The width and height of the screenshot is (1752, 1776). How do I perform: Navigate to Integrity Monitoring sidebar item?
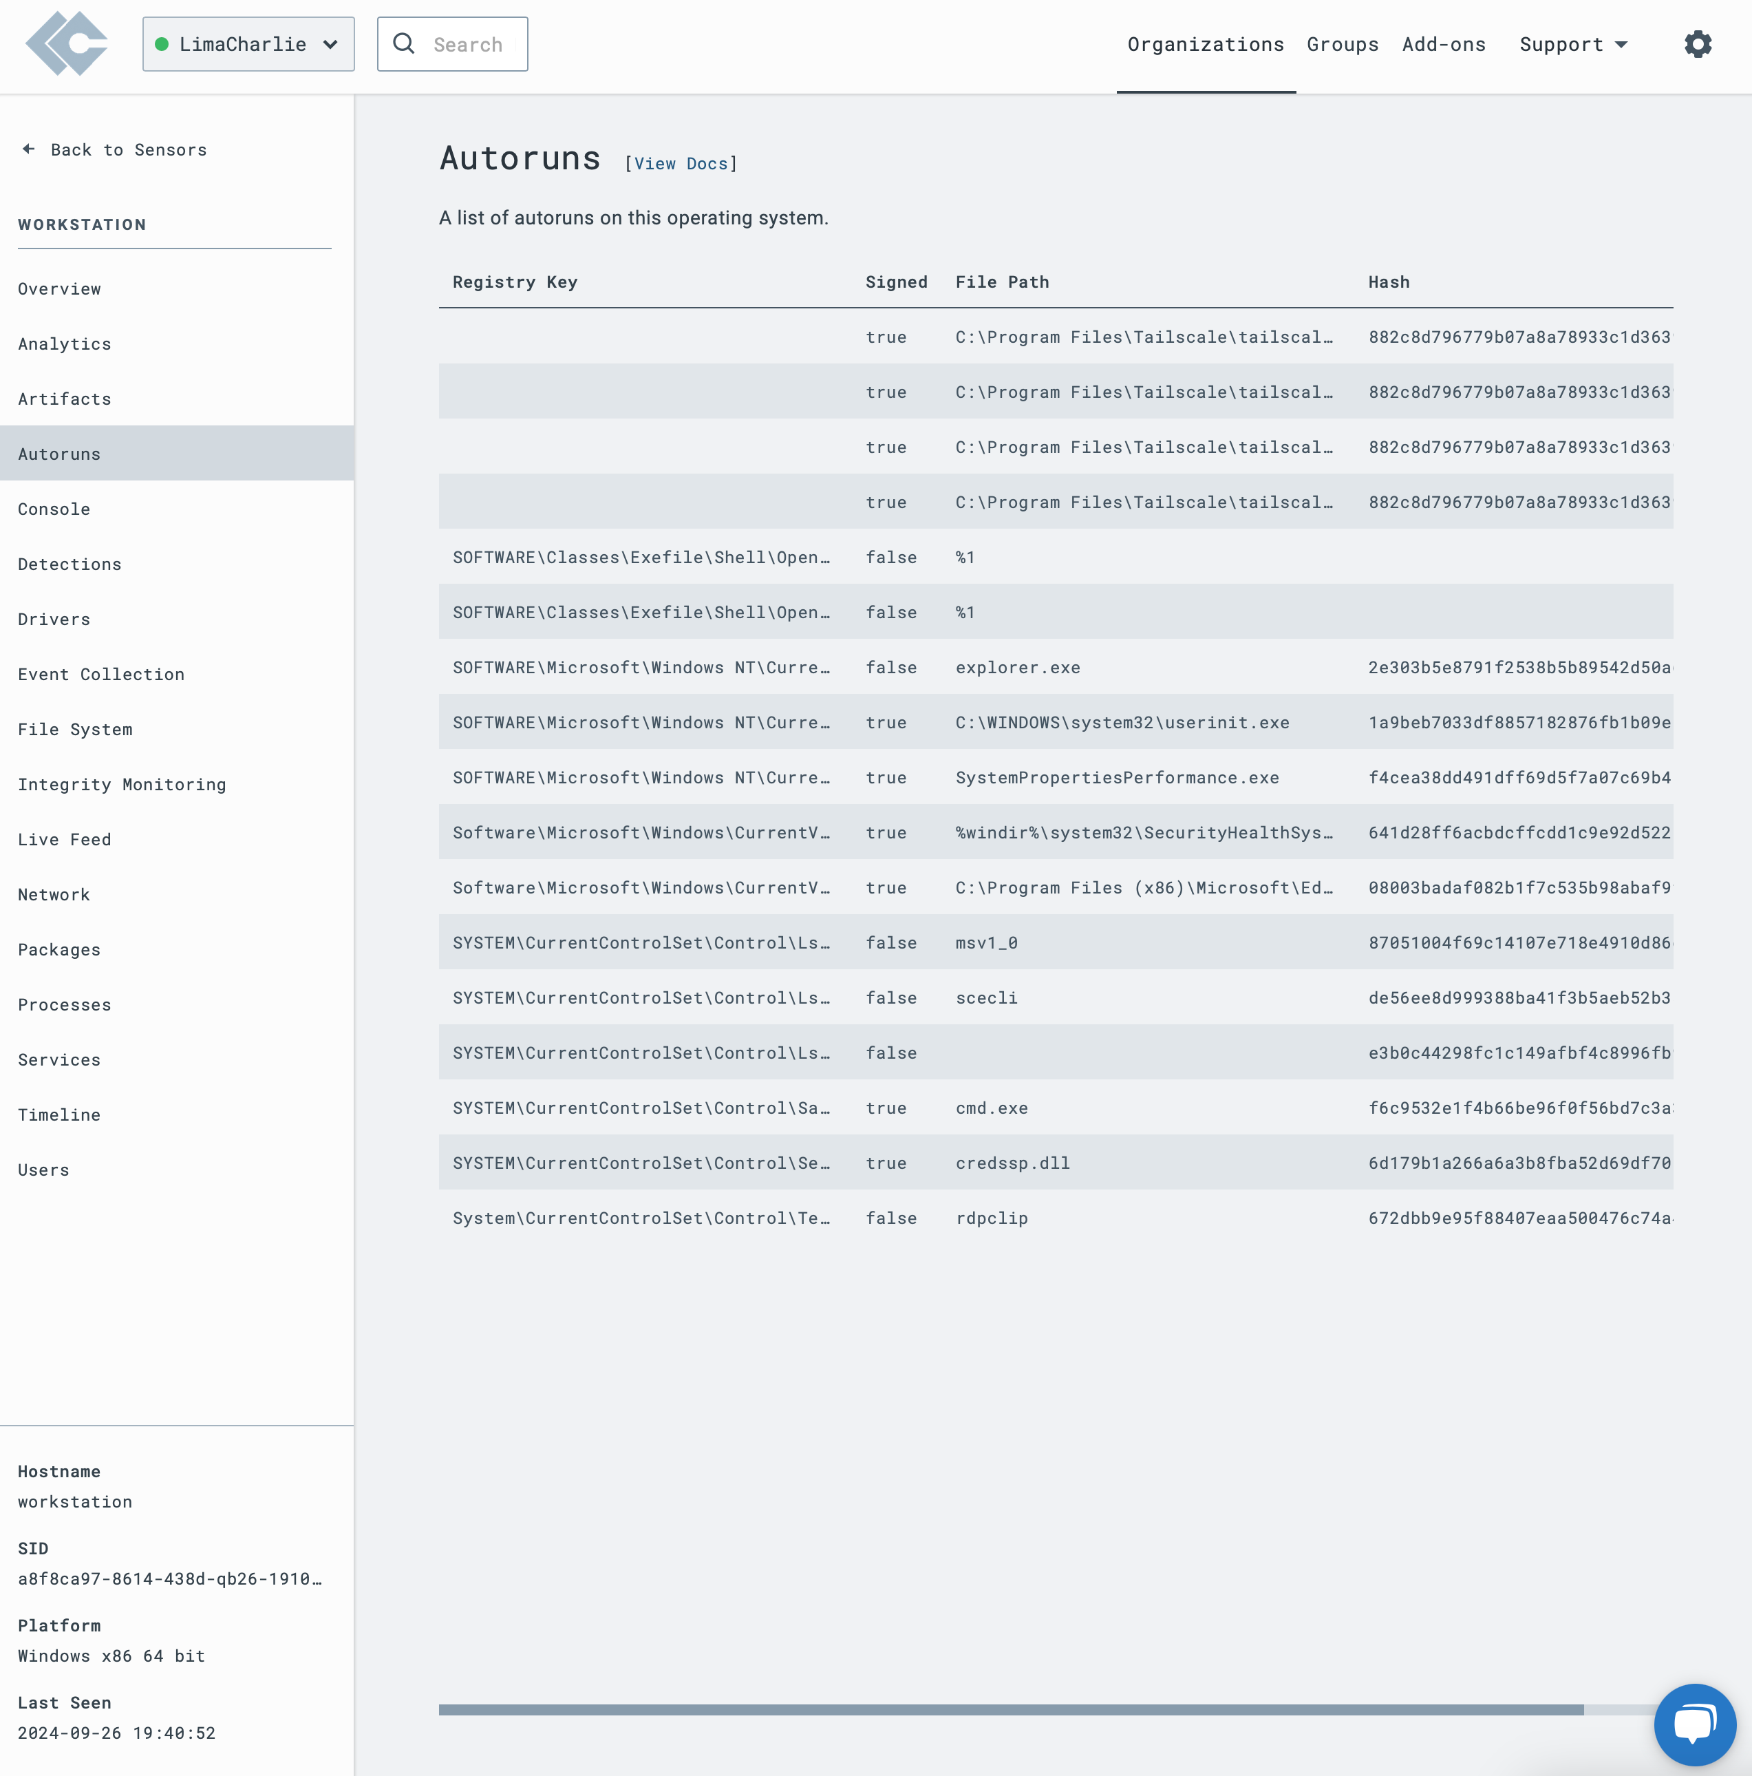(122, 783)
